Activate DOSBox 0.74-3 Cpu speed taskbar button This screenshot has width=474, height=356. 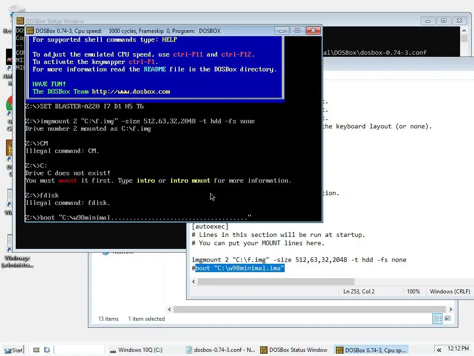[371, 350]
